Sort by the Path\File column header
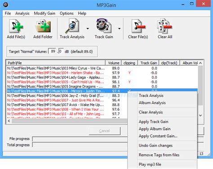Viewport: 213px width, 169px height. [x=56, y=63]
